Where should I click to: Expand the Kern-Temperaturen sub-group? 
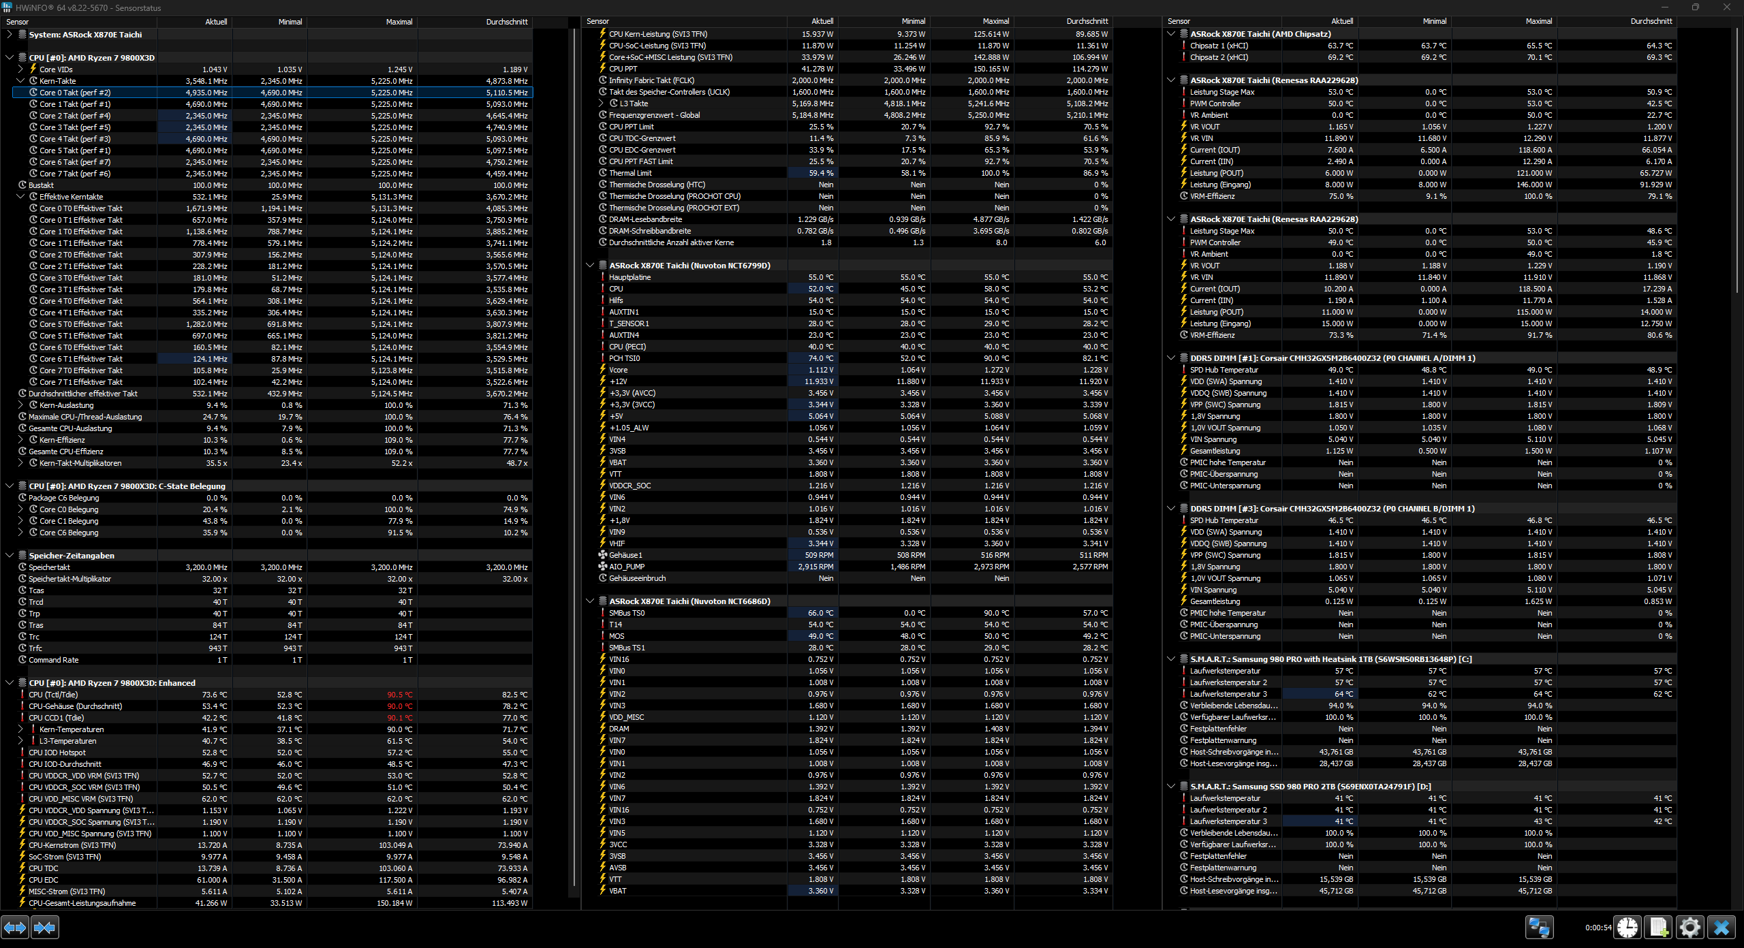click(20, 729)
